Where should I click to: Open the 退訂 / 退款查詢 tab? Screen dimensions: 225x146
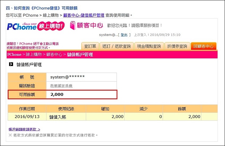tap(116, 46)
